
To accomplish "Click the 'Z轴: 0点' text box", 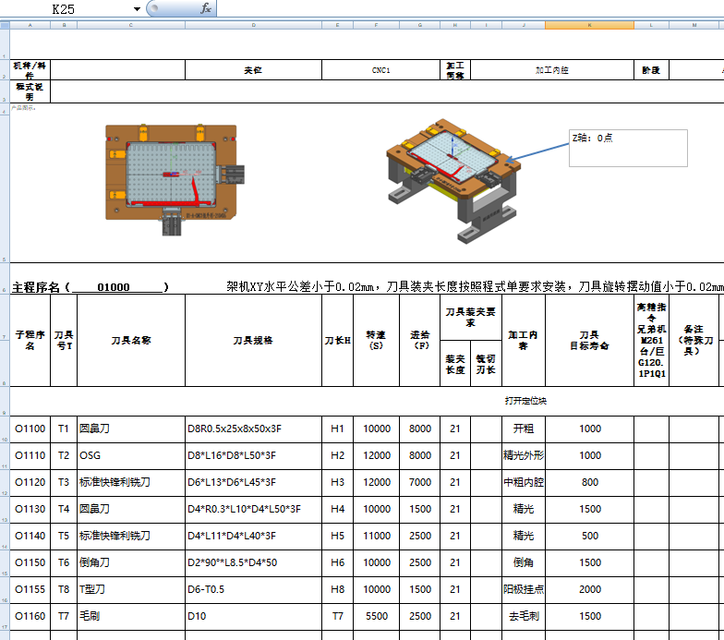I will pos(628,148).
